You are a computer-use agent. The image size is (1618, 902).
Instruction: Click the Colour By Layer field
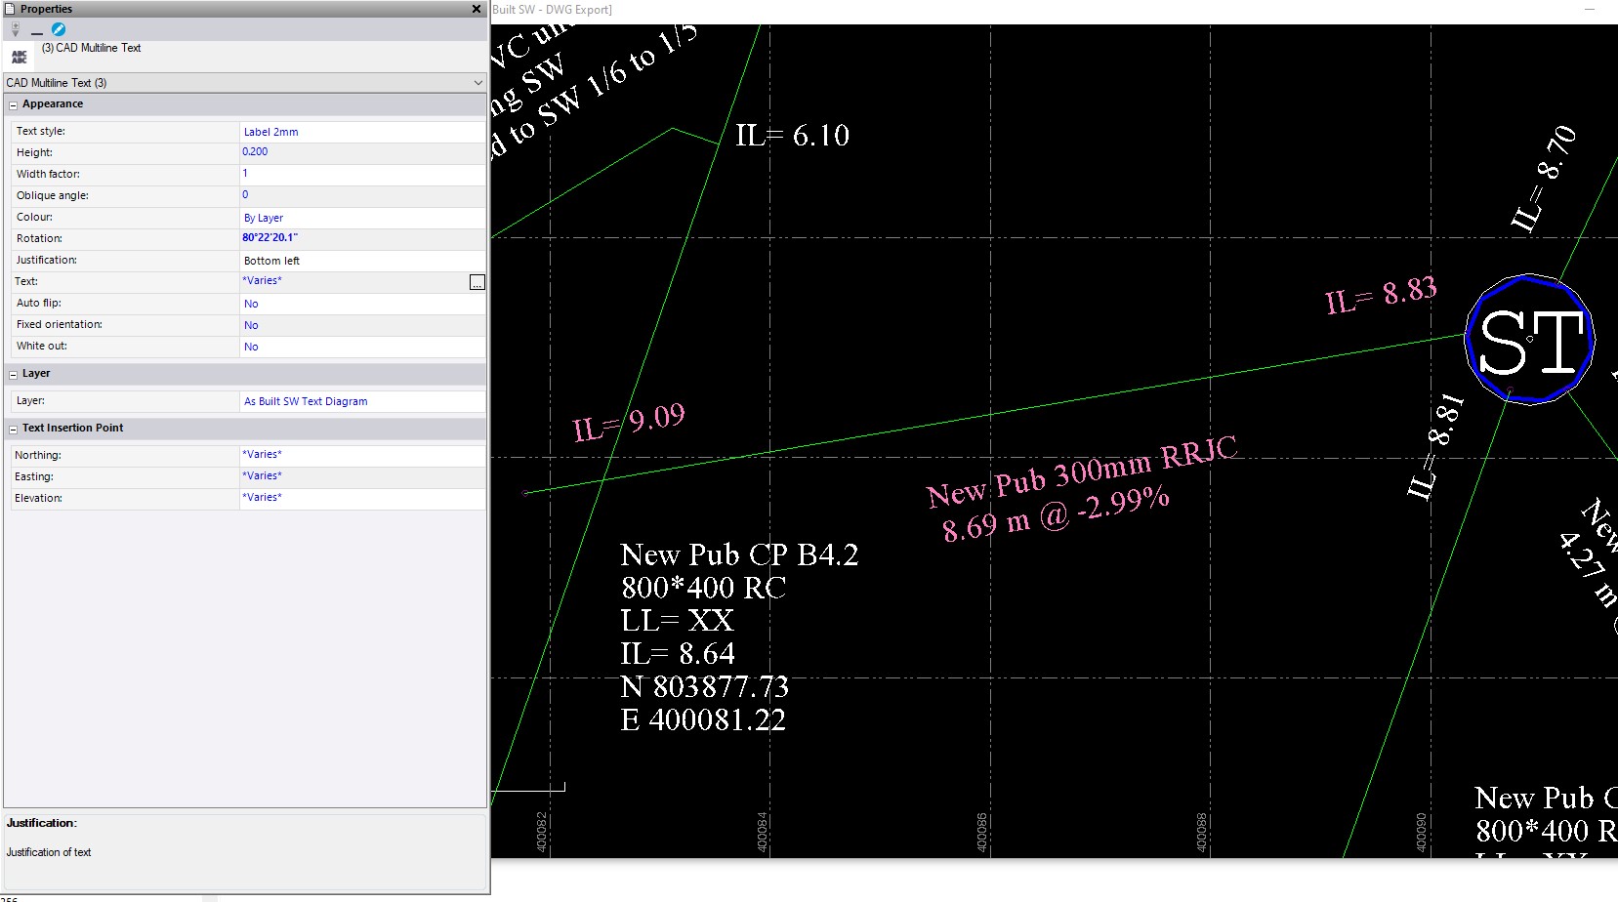[361, 218]
